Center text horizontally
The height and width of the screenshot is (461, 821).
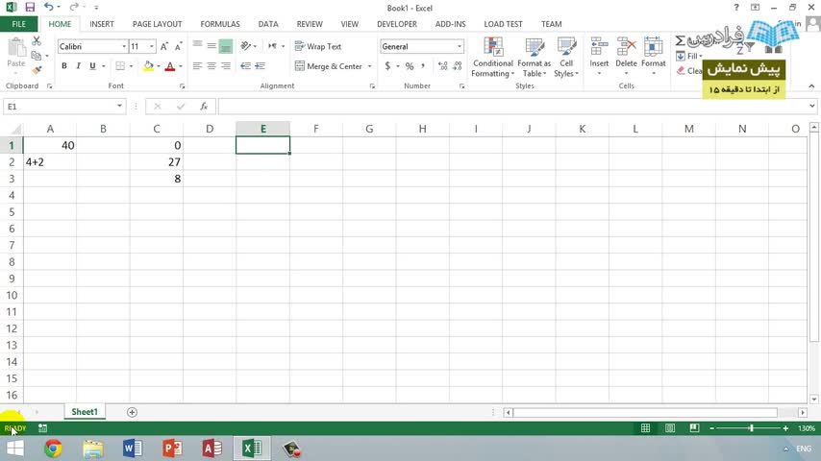[x=211, y=66]
